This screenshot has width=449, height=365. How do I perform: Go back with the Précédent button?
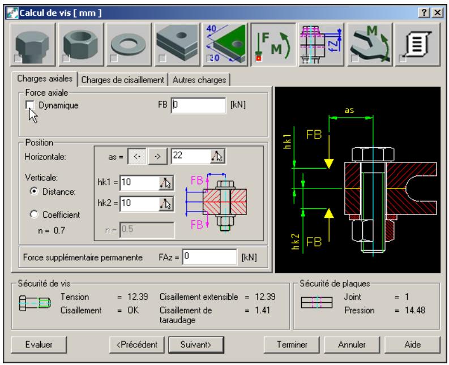[x=137, y=345]
